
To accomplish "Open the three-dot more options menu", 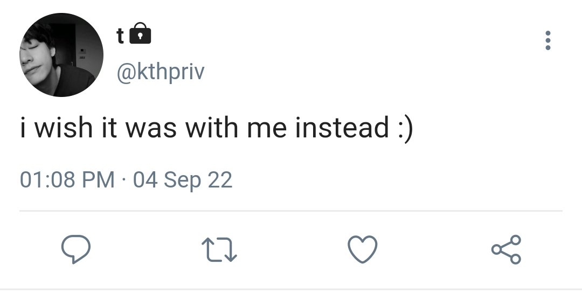I will (x=548, y=40).
